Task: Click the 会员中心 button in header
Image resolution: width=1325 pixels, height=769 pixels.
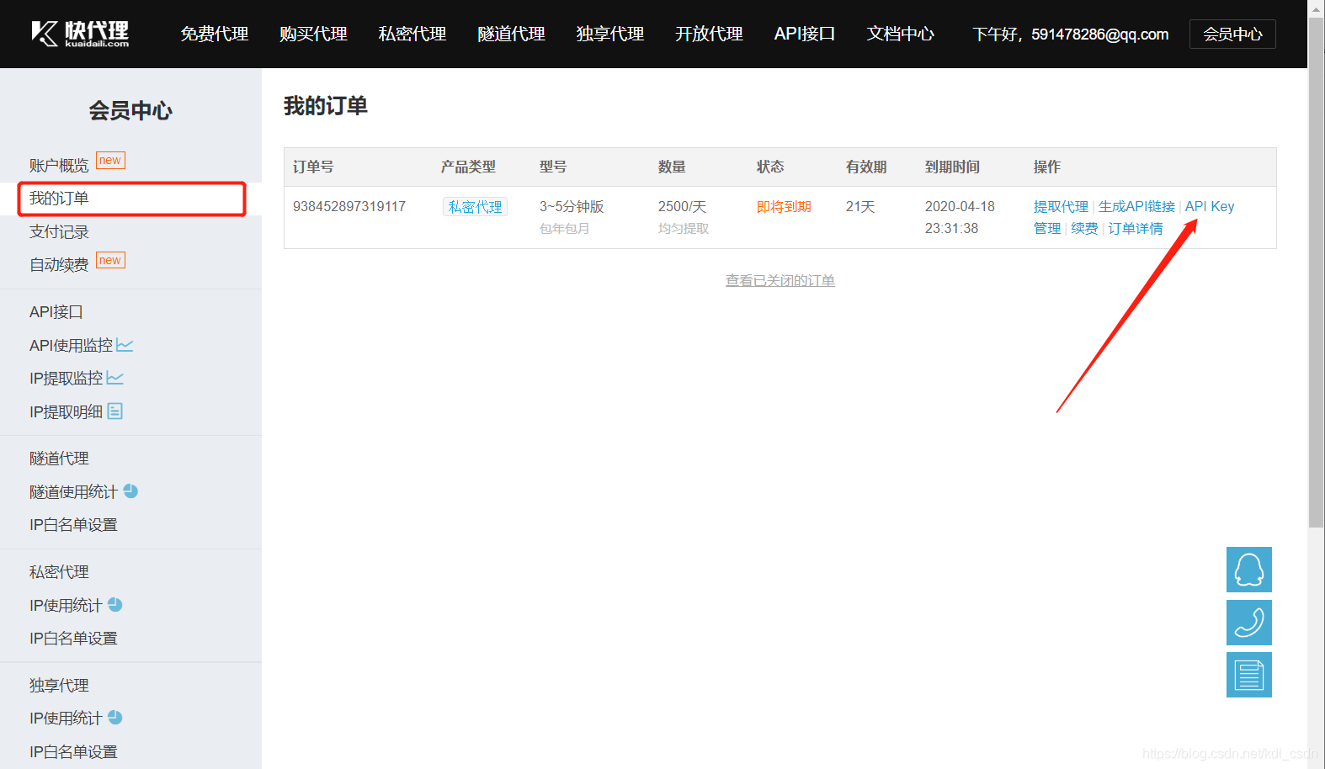Action: pos(1232,34)
